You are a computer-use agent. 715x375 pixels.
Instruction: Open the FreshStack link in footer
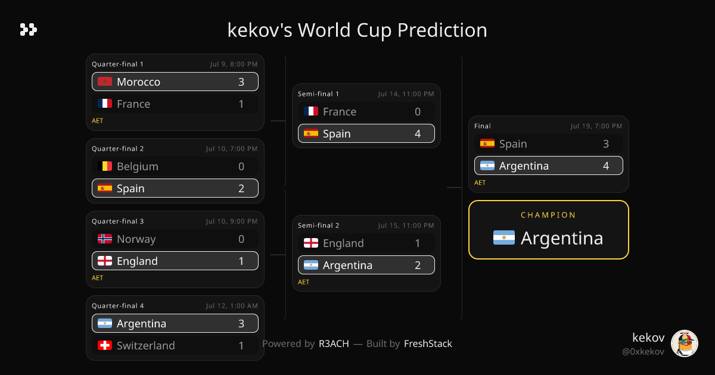tap(428, 343)
